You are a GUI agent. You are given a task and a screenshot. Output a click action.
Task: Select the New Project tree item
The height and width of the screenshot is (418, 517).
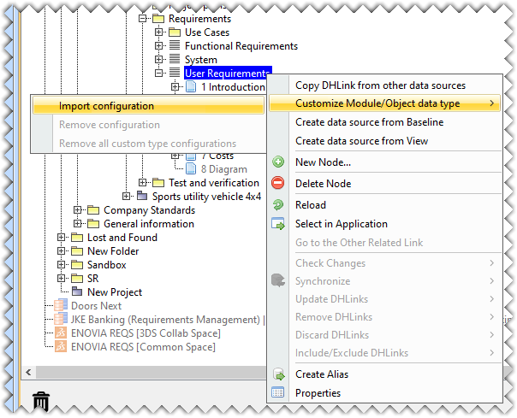click(115, 291)
